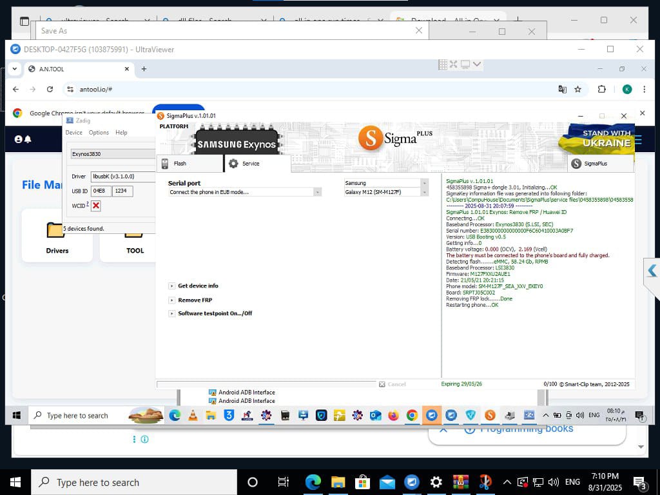The height and width of the screenshot is (495, 660).
Task: Click the remote Chrome back arrow
Action: tap(15, 89)
